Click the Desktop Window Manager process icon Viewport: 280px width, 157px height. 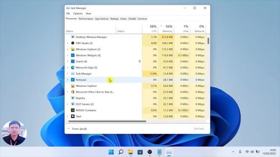point(73,37)
